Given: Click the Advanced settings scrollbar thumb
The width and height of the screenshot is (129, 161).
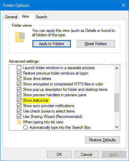Looking at the screenshot, I should point(117,103).
